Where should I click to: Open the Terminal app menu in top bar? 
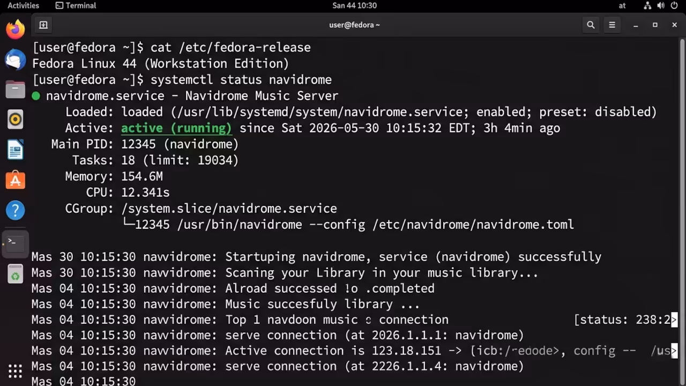point(76,5)
